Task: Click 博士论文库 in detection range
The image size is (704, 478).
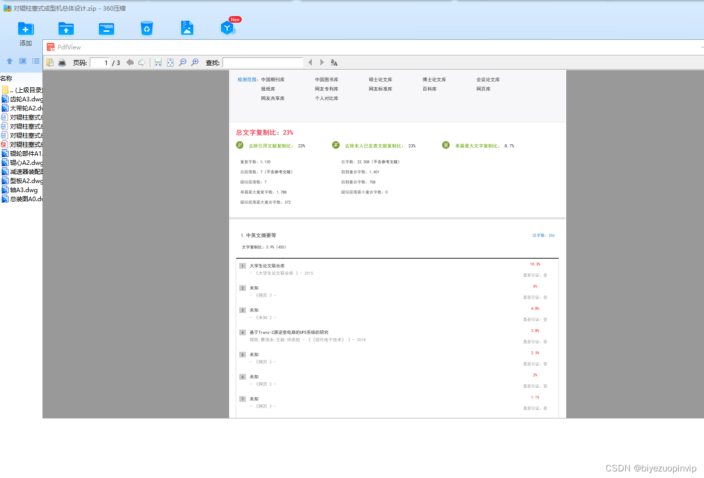Action: (434, 80)
